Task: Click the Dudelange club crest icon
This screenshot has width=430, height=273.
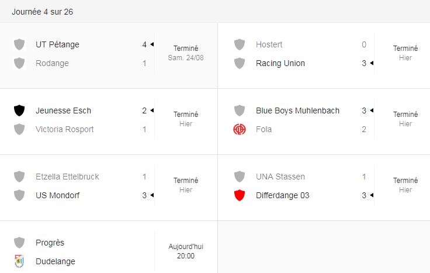Action: click(19, 261)
